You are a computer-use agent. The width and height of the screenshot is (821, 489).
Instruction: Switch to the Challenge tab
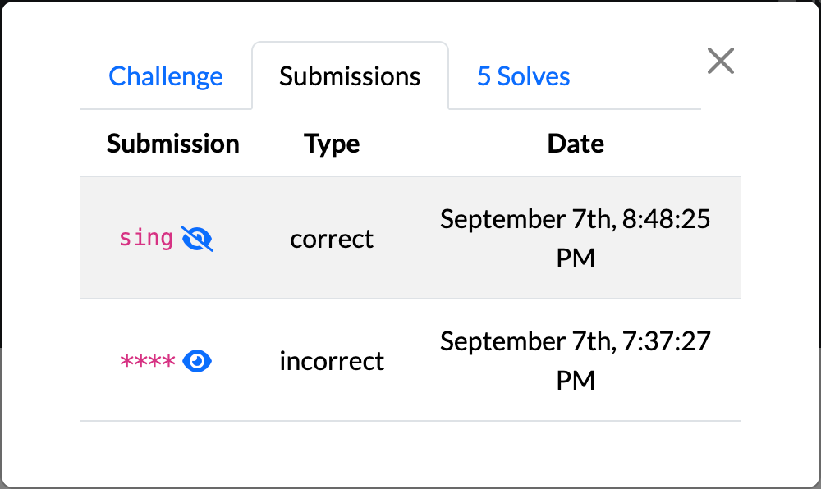[x=166, y=76]
